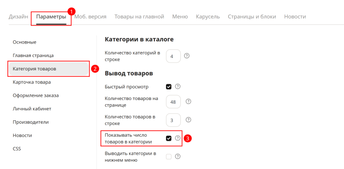
Task: Open Карточка товара settings section
Action: coord(32,82)
